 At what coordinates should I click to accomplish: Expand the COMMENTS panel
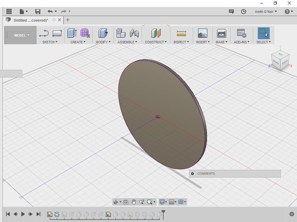point(192,174)
